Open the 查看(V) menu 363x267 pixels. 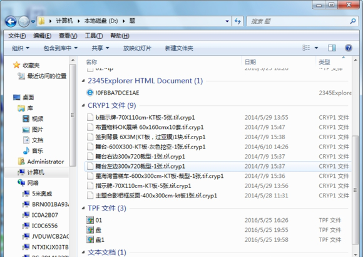[68, 36]
